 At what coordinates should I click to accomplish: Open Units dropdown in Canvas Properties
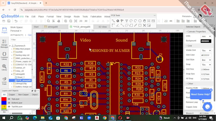point(206,36)
